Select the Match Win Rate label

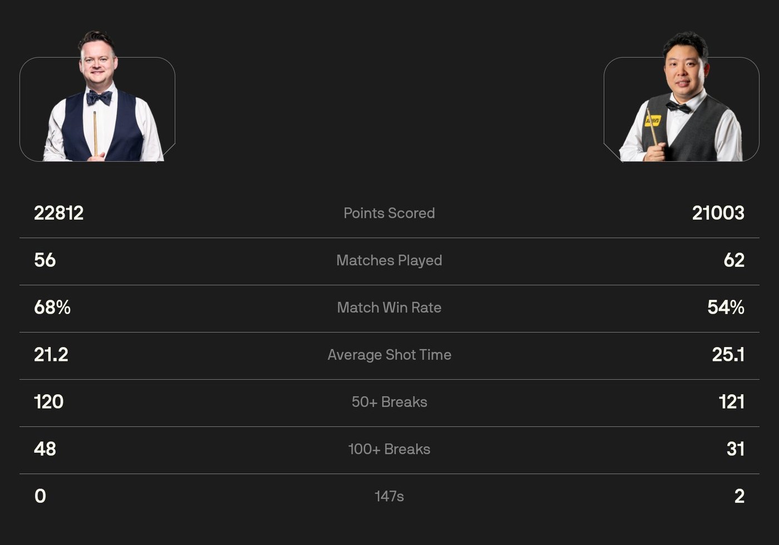point(389,308)
